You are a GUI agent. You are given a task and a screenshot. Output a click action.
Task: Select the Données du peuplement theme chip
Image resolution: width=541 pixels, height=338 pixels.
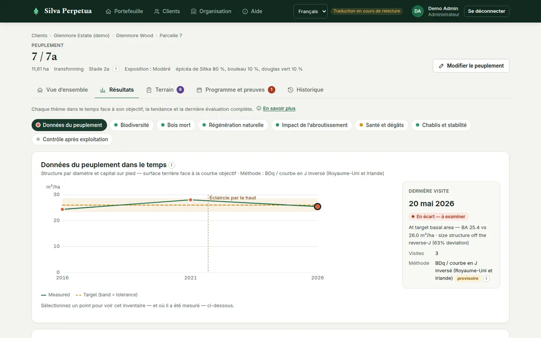coord(69,125)
